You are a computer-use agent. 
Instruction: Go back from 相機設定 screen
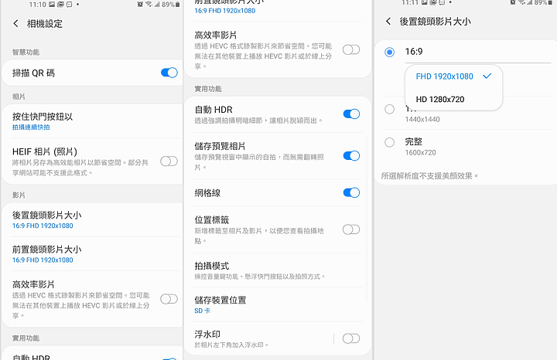[x=15, y=24]
